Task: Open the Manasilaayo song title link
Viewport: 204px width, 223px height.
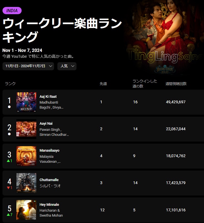Action: click(49, 151)
